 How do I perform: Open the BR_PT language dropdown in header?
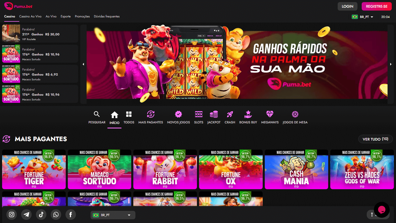coord(363,17)
